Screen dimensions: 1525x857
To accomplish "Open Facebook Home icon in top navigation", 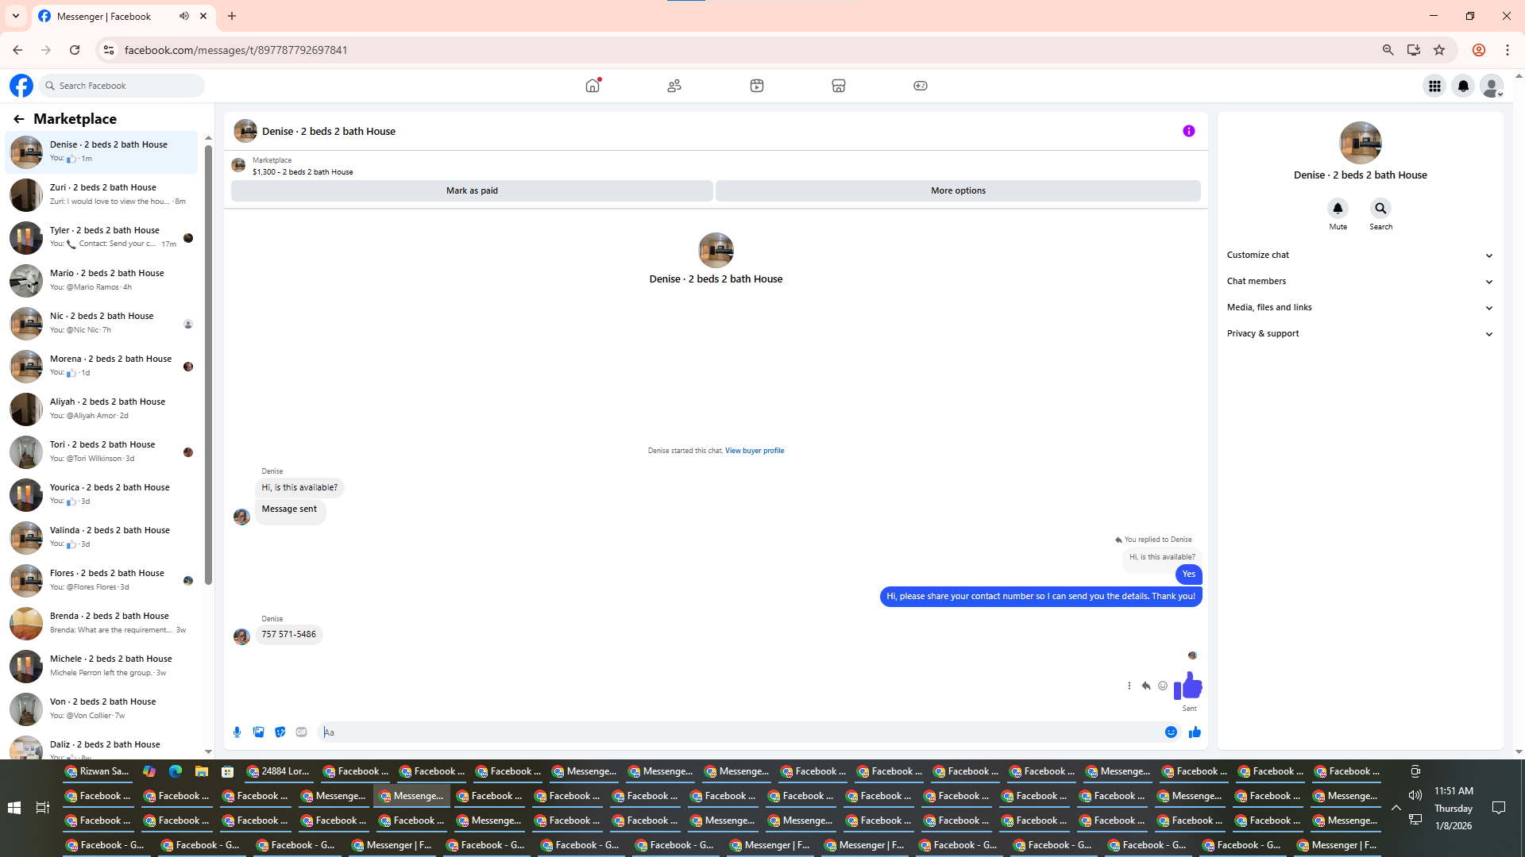I will pos(593,86).
